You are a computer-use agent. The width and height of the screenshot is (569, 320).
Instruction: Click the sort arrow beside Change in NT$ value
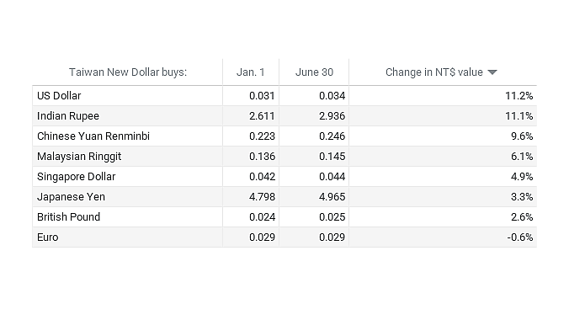(x=492, y=72)
